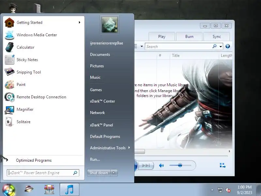Image resolution: width=261 pixels, height=196 pixels.
Task: Open the Music library link
Action: (x=95, y=77)
